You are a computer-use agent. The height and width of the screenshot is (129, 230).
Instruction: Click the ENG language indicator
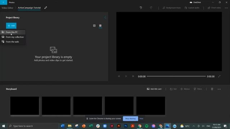pyautogui.click(x=208, y=126)
